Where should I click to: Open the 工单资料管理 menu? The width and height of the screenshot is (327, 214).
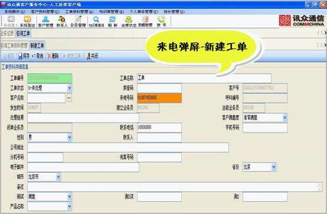80,12
